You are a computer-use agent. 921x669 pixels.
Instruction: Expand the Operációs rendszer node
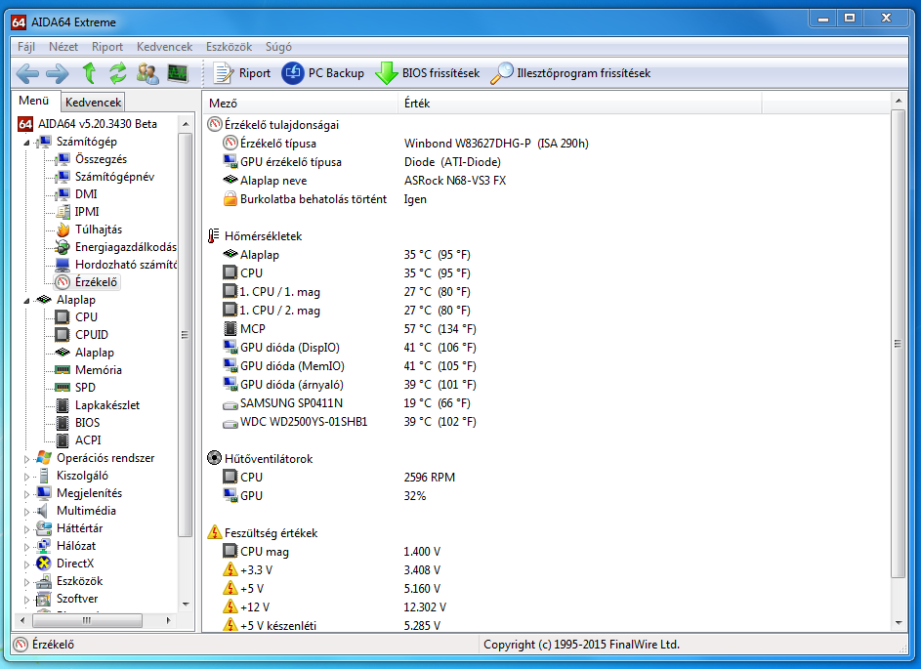tap(26, 459)
